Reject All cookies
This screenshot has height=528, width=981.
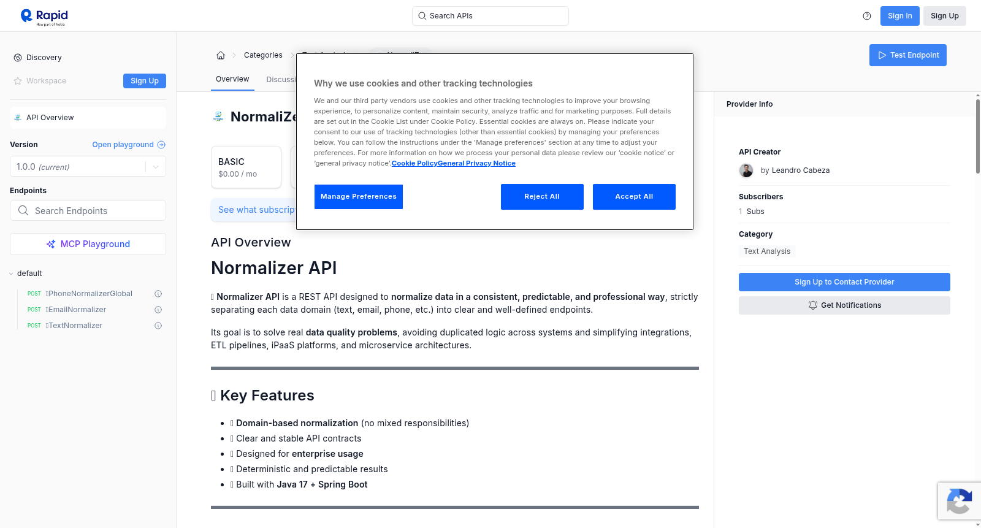(x=542, y=197)
